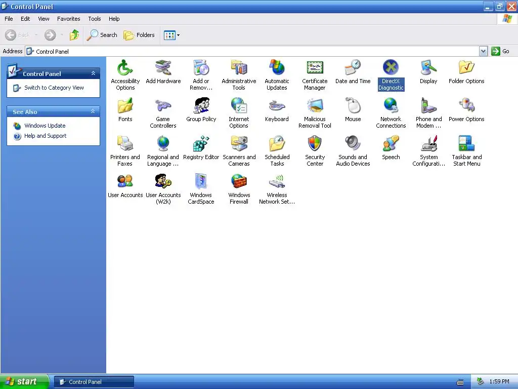Viewport: 518px width, 389px height.
Task: Select Automatic Updates icon
Action: (277, 68)
